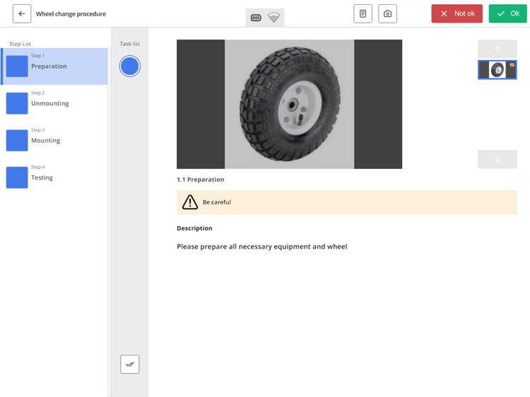
Task: Select the wheel image thumbnail
Action: tap(497, 70)
